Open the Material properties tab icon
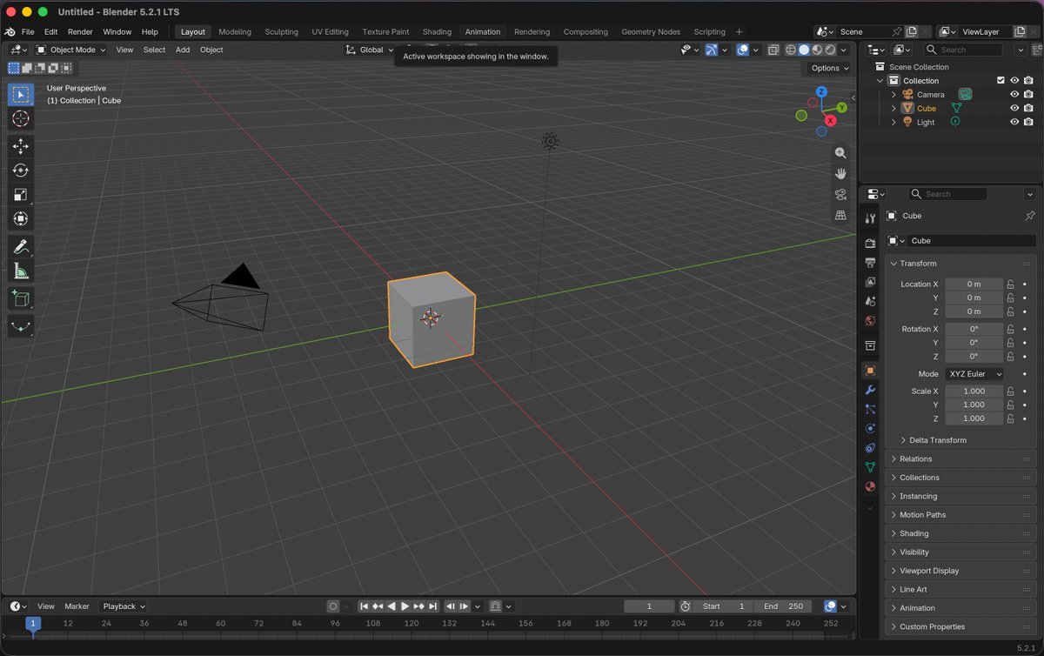The width and height of the screenshot is (1044, 656). pos(870,486)
